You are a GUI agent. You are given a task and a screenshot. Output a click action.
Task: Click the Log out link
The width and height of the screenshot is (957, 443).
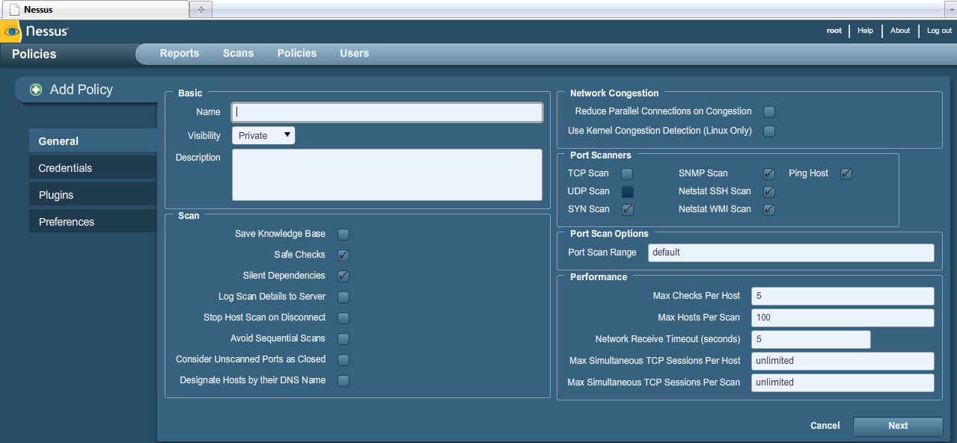pyautogui.click(x=938, y=31)
